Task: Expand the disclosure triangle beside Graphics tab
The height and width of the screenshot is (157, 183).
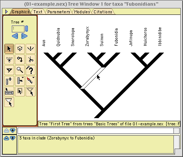Action: (x=6, y=12)
